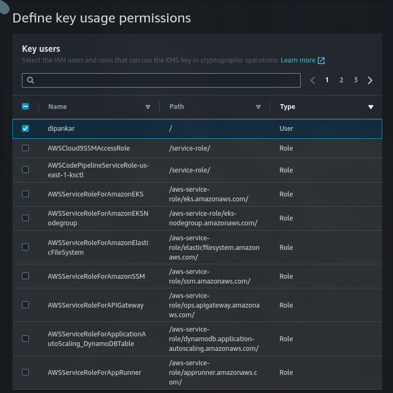Select page 1 in pagination

point(327,80)
